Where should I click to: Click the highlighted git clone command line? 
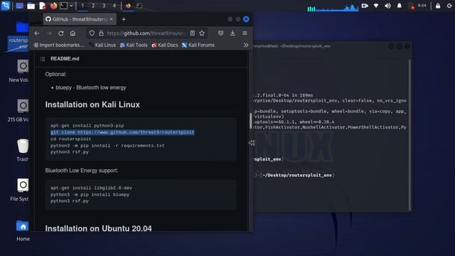tap(122, 132)
